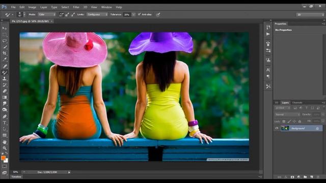Open the Image menu

[32, 7]
